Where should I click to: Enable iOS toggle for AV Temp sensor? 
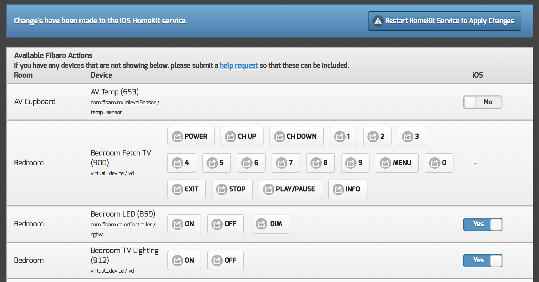tap(483, 102)
